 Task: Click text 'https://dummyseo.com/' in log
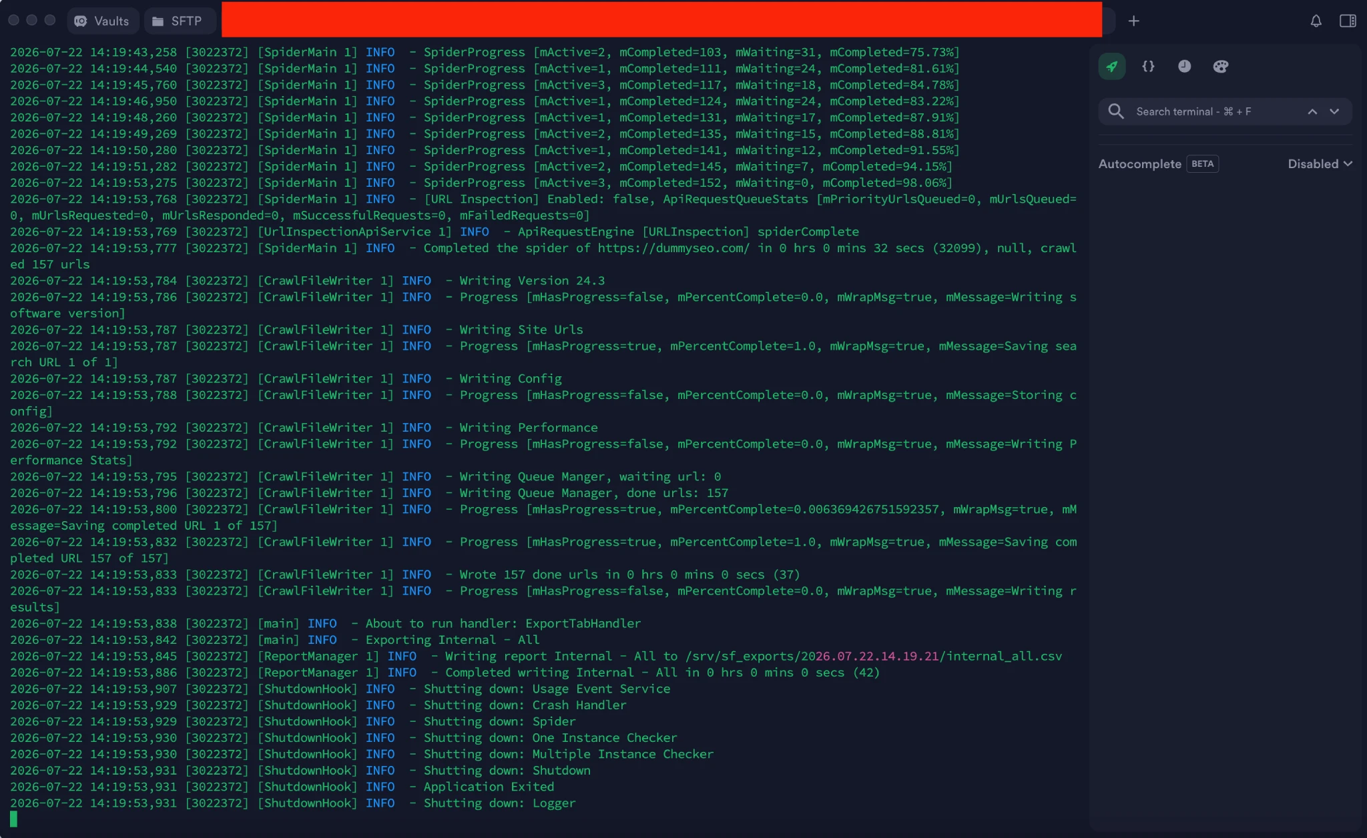tap(673, 248)
